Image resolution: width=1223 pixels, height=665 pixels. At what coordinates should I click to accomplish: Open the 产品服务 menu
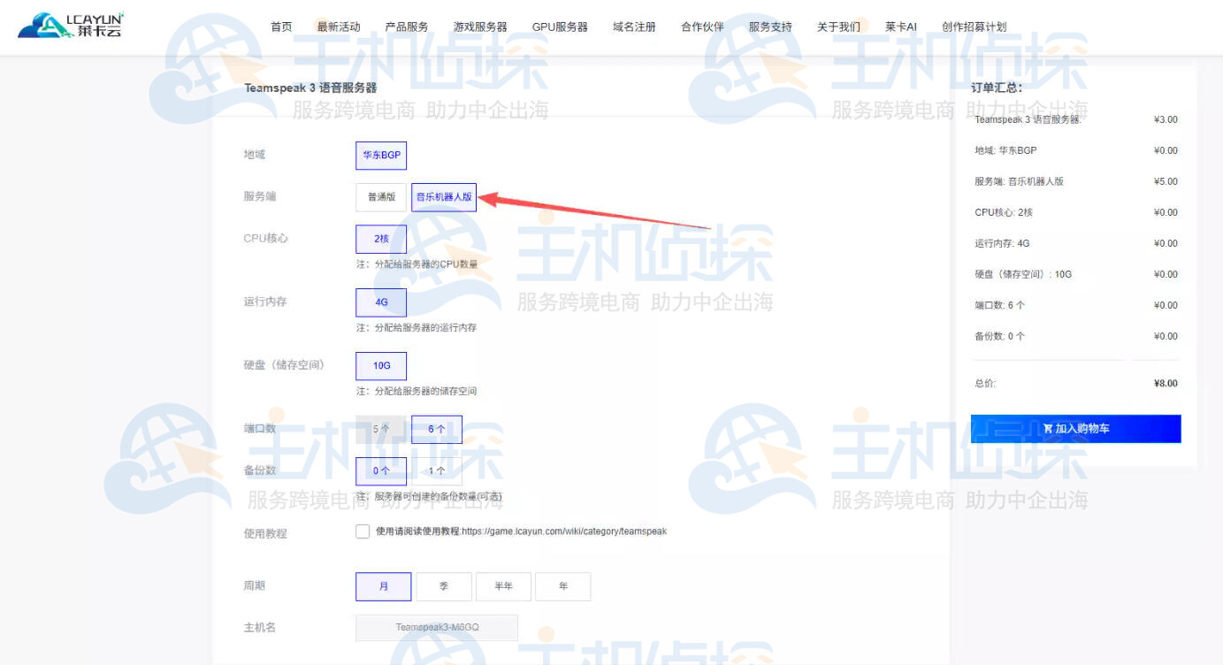tap(407, 27)
